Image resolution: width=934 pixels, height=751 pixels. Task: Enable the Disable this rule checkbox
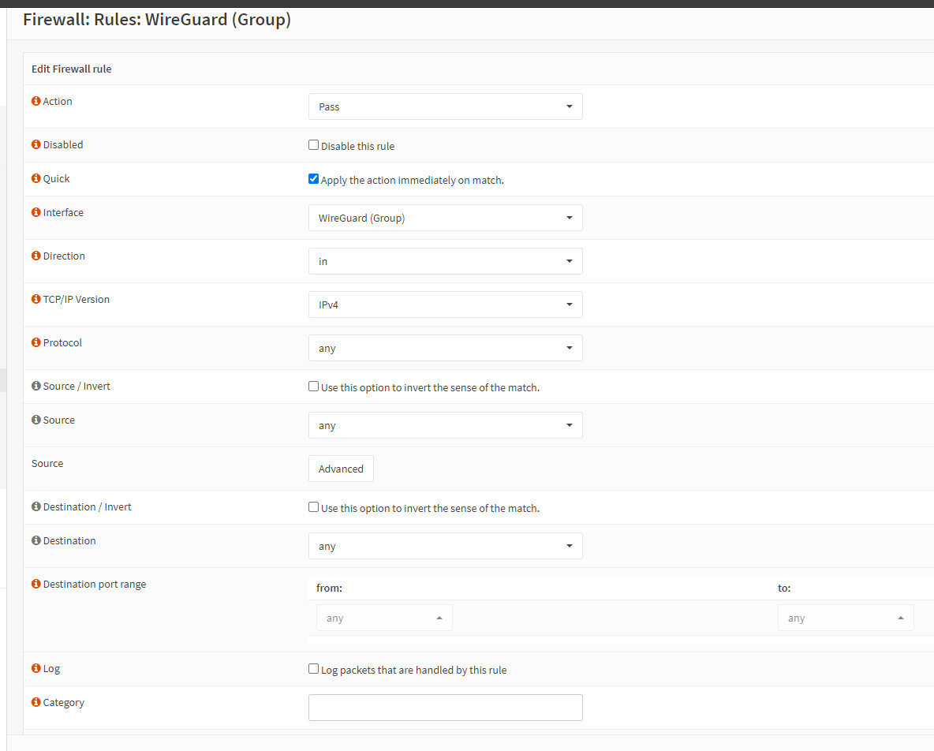click(x=313, y=145)
